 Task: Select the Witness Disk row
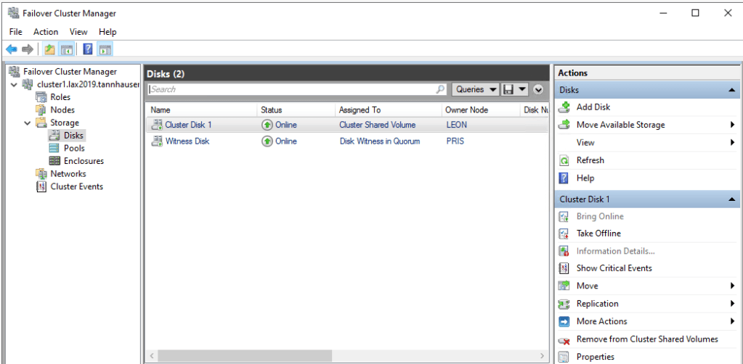(187, 141)
